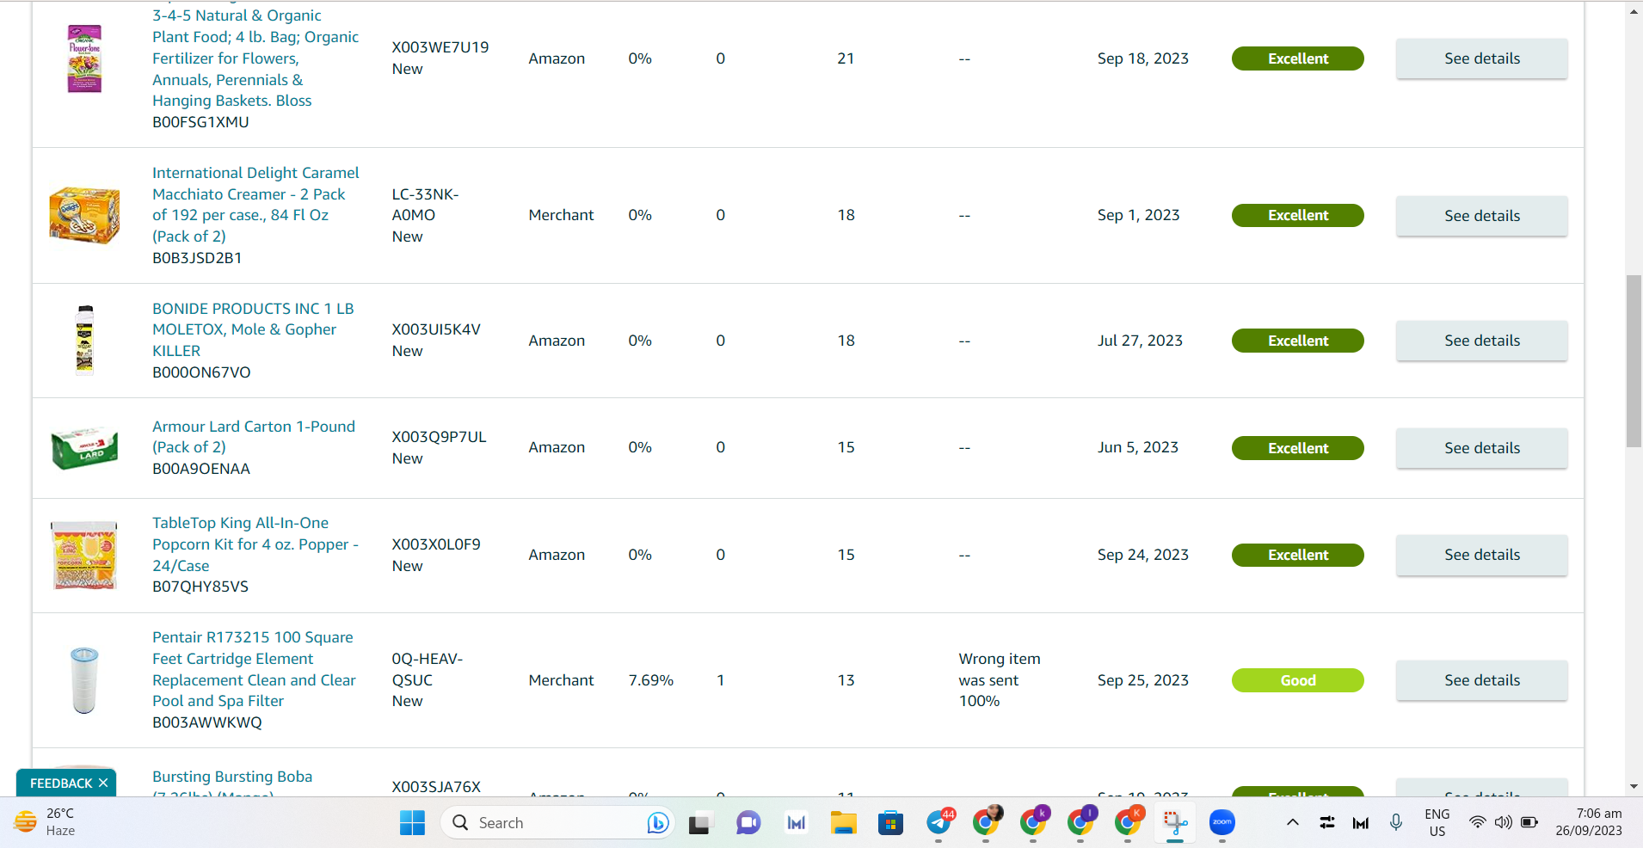
Task: Select SKU X003WE7U19 text
Action: [x=440, y=47]
